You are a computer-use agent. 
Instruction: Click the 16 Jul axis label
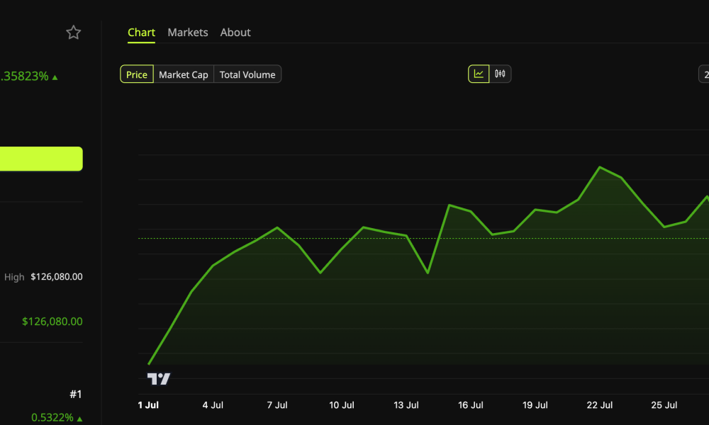click(471, 405)
